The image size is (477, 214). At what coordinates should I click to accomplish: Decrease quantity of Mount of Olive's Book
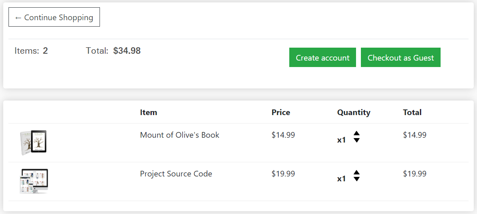(356, 140)
